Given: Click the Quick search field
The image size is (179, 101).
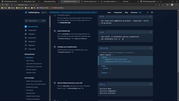Looking at the screenshot, I should click(35, 21).
